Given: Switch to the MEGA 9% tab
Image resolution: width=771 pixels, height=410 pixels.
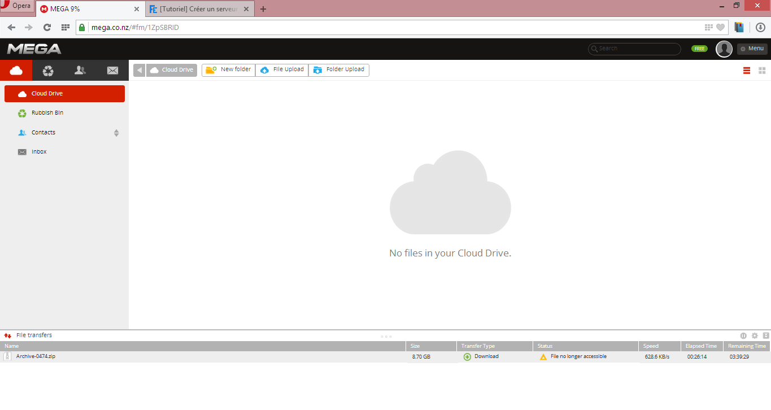Looking at the screenshot, I should pos(89,9).
